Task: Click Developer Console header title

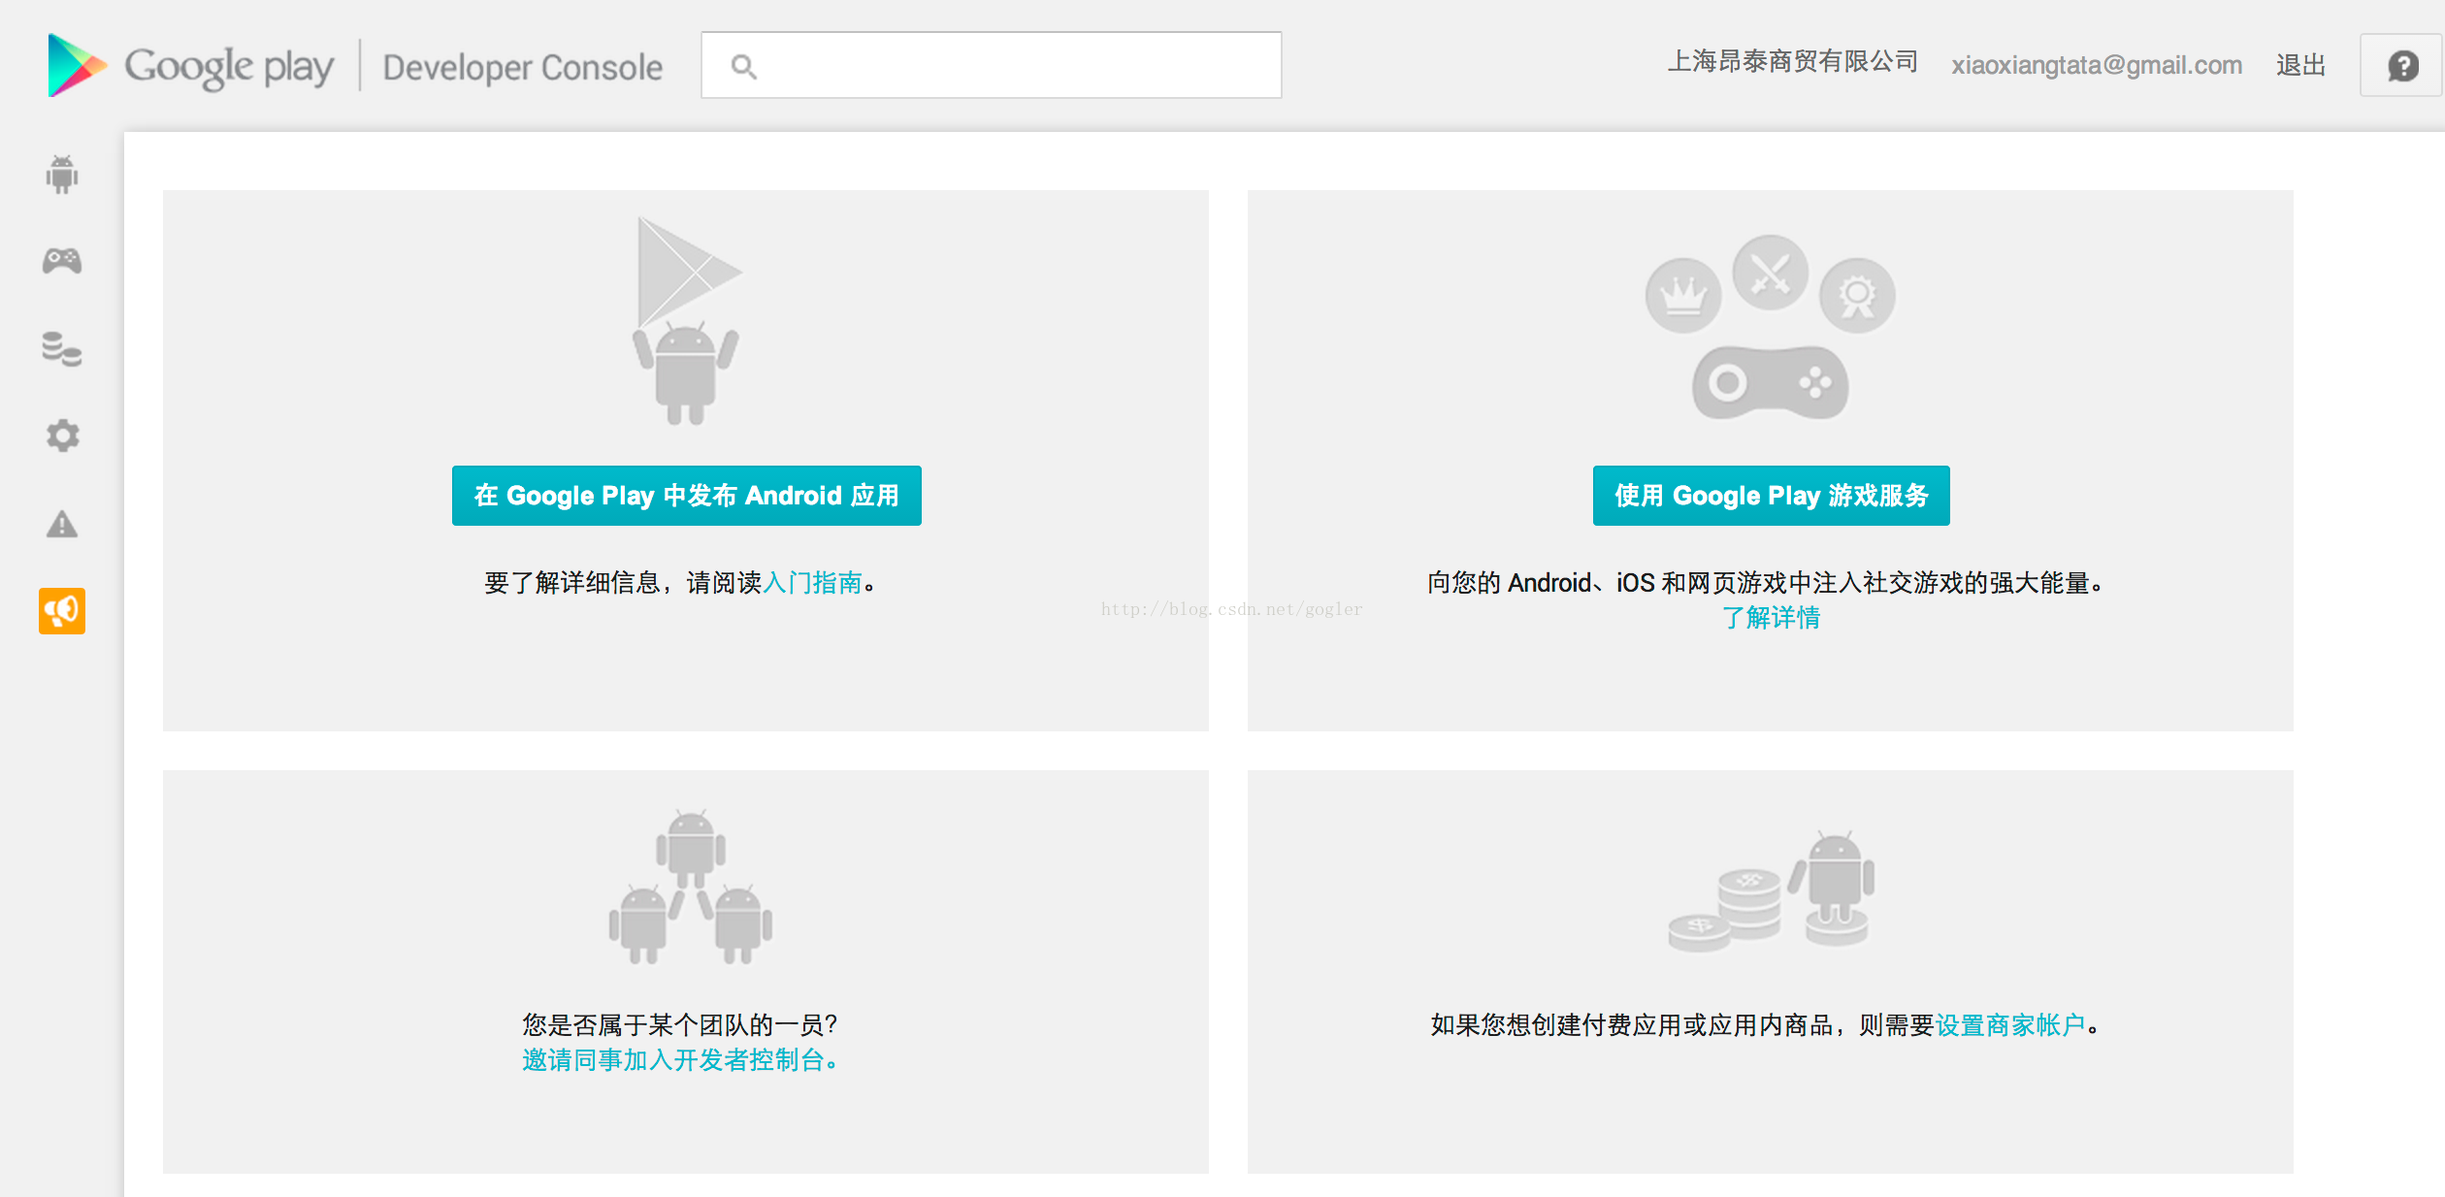Action: 523,67
